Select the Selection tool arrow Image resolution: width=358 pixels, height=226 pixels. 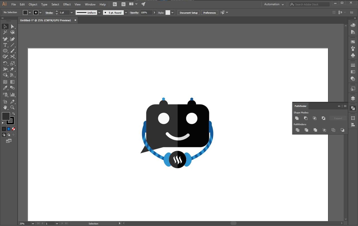5,26
